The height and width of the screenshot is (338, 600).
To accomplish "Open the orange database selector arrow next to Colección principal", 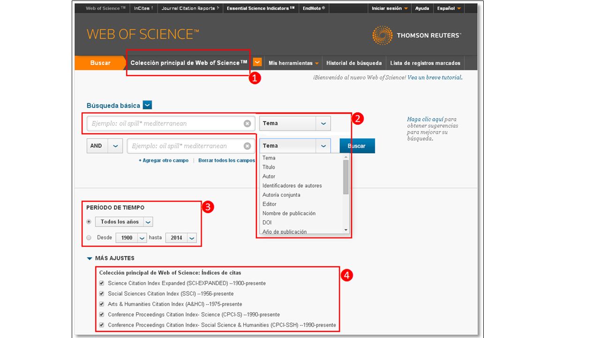I will pos(257,62).
